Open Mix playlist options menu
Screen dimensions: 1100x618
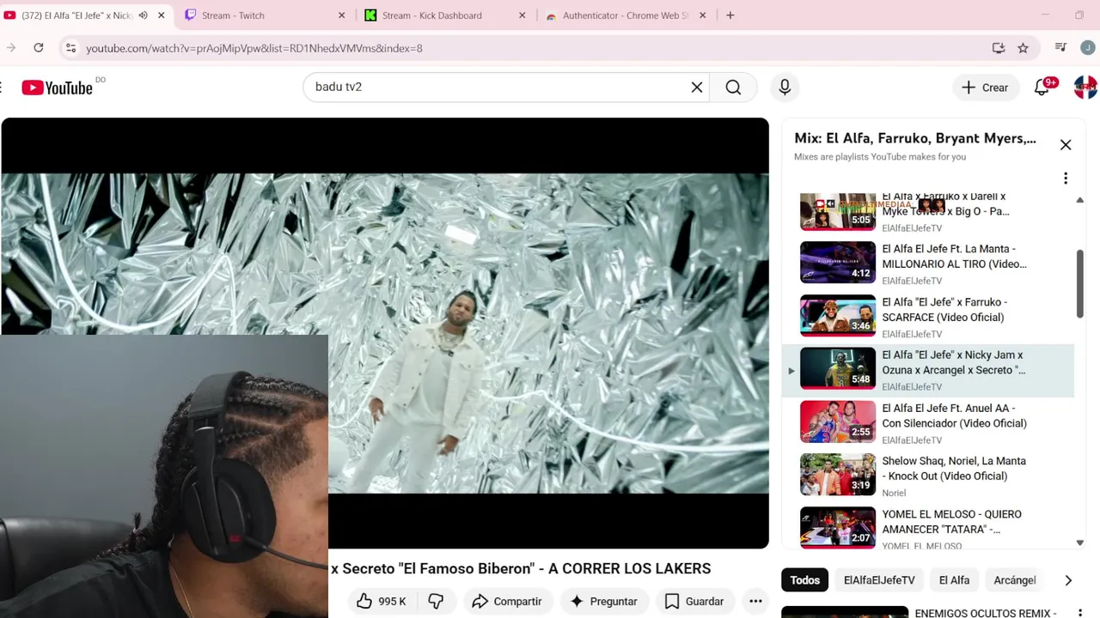[x=1066, y=179]
